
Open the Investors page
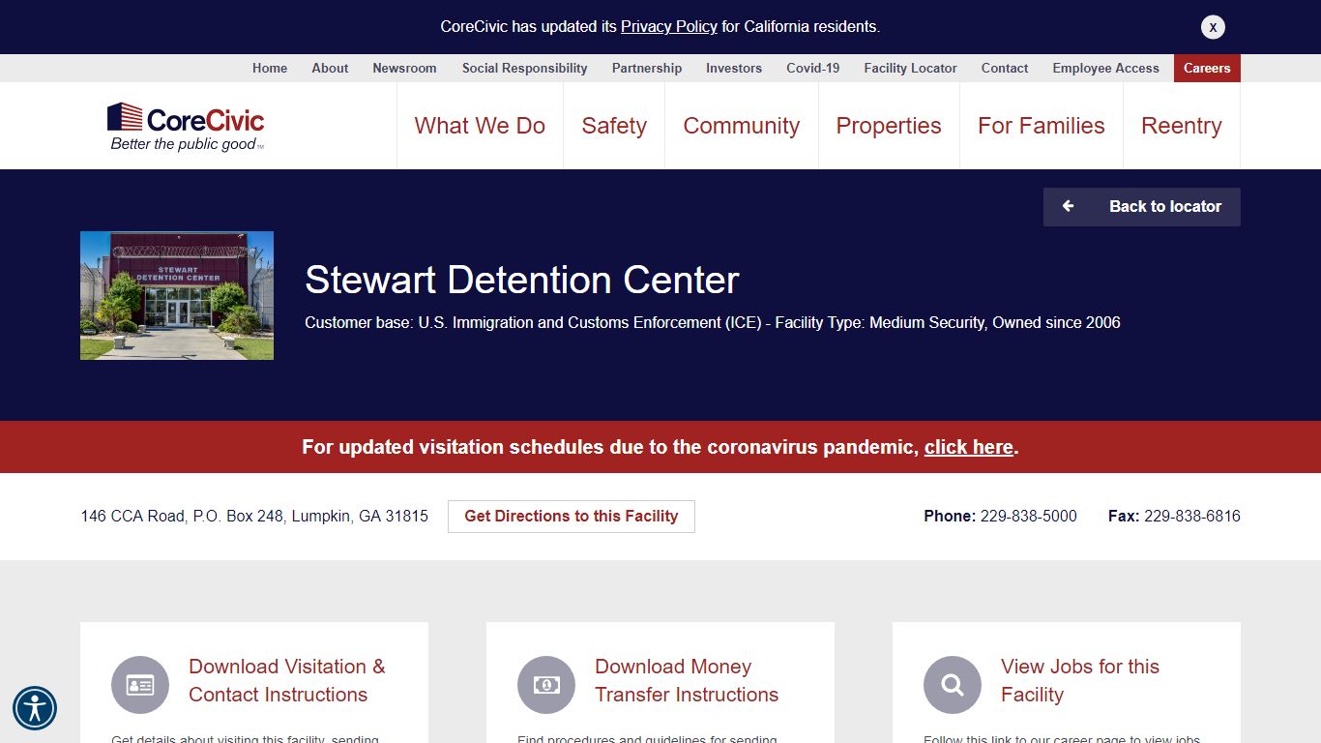pos(734,68)
